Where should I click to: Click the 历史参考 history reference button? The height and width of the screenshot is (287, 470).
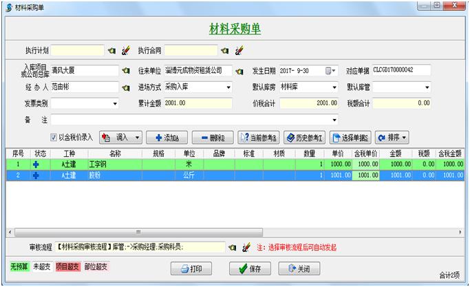[x=304, y=137]
